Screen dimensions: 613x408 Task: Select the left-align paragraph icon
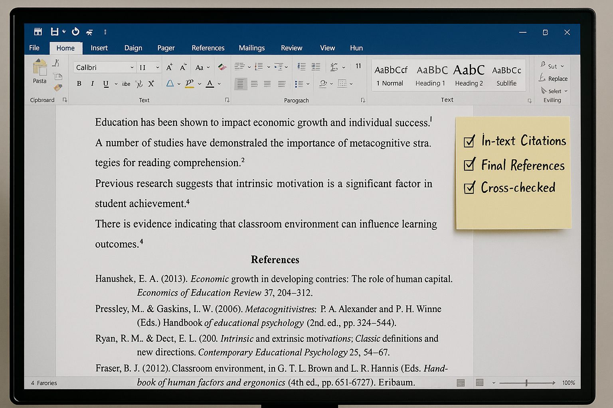point(240,84)
